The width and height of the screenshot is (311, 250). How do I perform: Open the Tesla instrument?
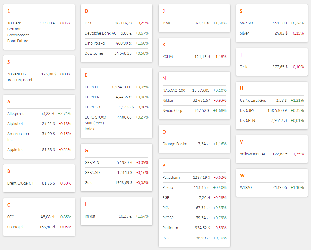(x=244, y=67)
